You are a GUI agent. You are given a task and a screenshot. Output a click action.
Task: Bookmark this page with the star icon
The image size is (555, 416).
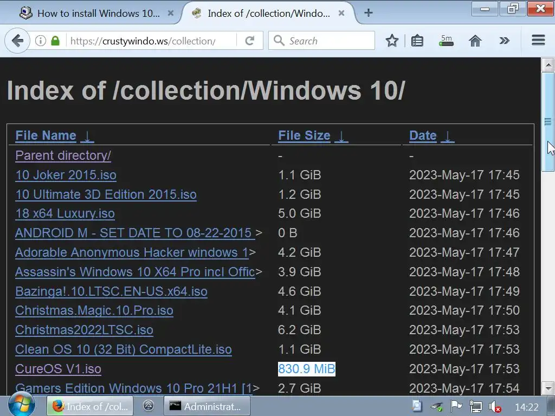click(x=392, y=41)
